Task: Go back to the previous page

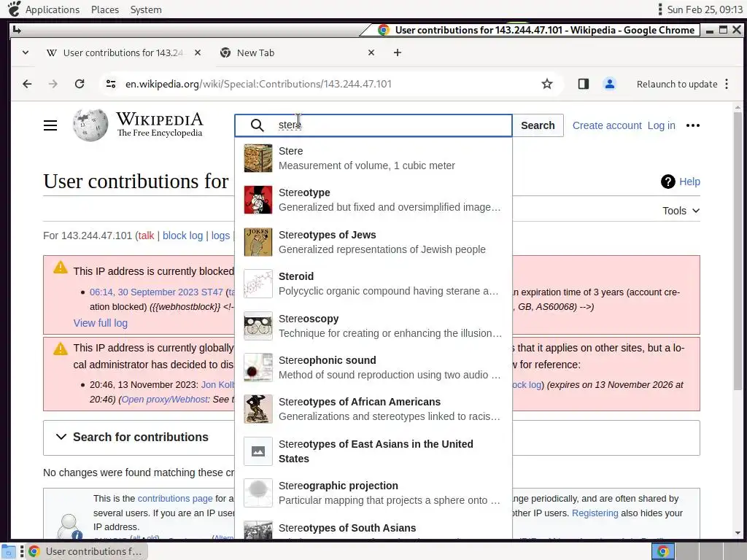Action: coord(27,85)
